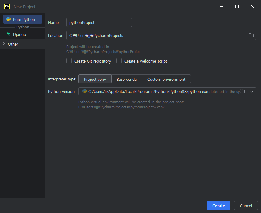Minimize the New Project window
261x213 pixels.
pyautogui.click(x=221, y=7)
